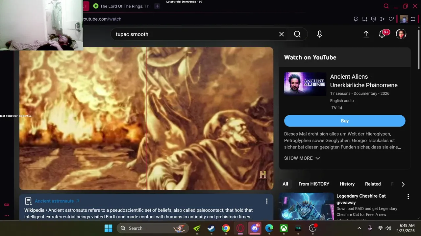The height and width of the screenshot is (236, 421).
Task: Open the Ancient astronauts Wikipedia link
Action: [x=57, y=201]
